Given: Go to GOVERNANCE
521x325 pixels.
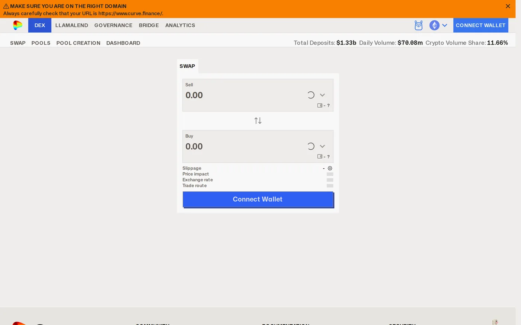Looking at the screenshot, I should click(x=114, y=25).
